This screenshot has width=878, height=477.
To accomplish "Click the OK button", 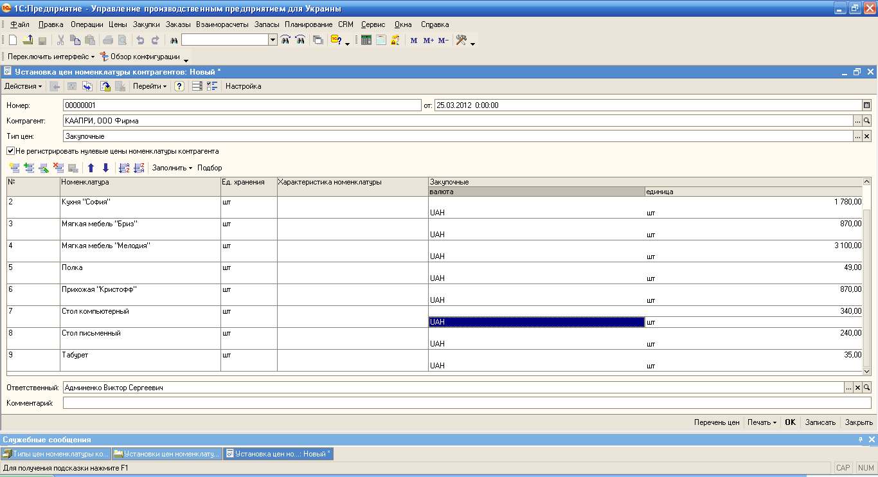I will 791,422.
